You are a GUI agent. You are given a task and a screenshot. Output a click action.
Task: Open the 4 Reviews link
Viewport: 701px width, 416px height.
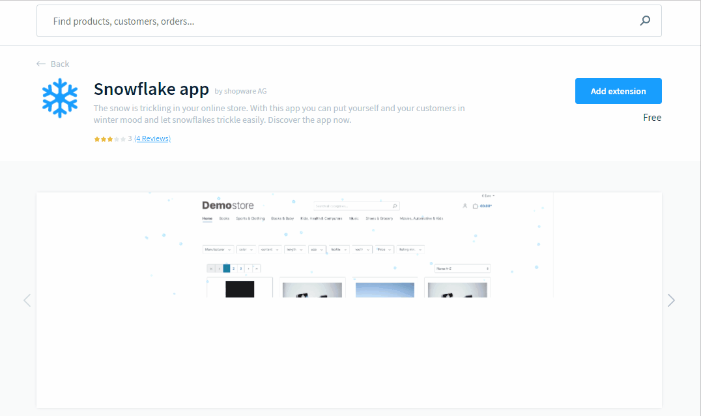pos(152,138)
